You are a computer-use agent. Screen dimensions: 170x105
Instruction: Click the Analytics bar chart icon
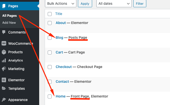pos(4,60)
